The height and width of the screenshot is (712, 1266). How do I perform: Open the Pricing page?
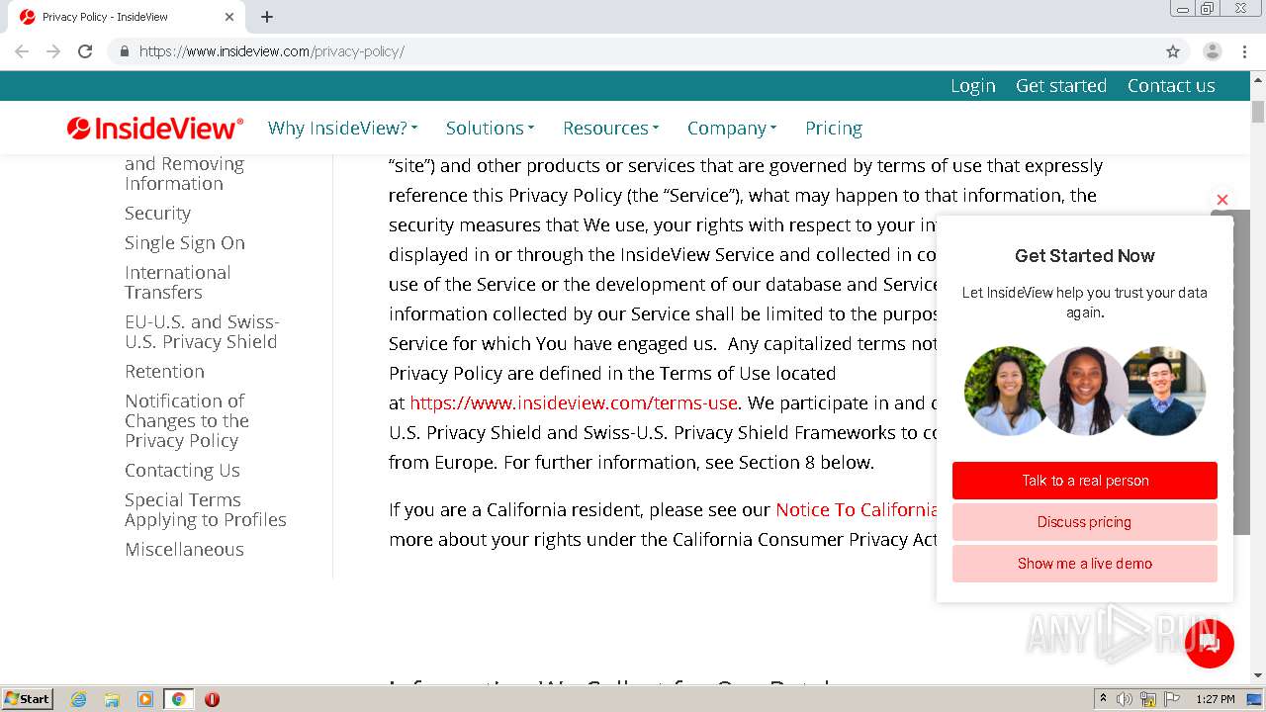click(834, 128)
